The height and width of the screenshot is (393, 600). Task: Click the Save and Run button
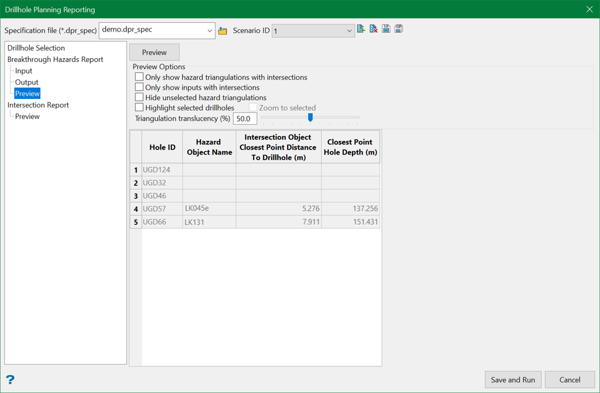(513, 379)
